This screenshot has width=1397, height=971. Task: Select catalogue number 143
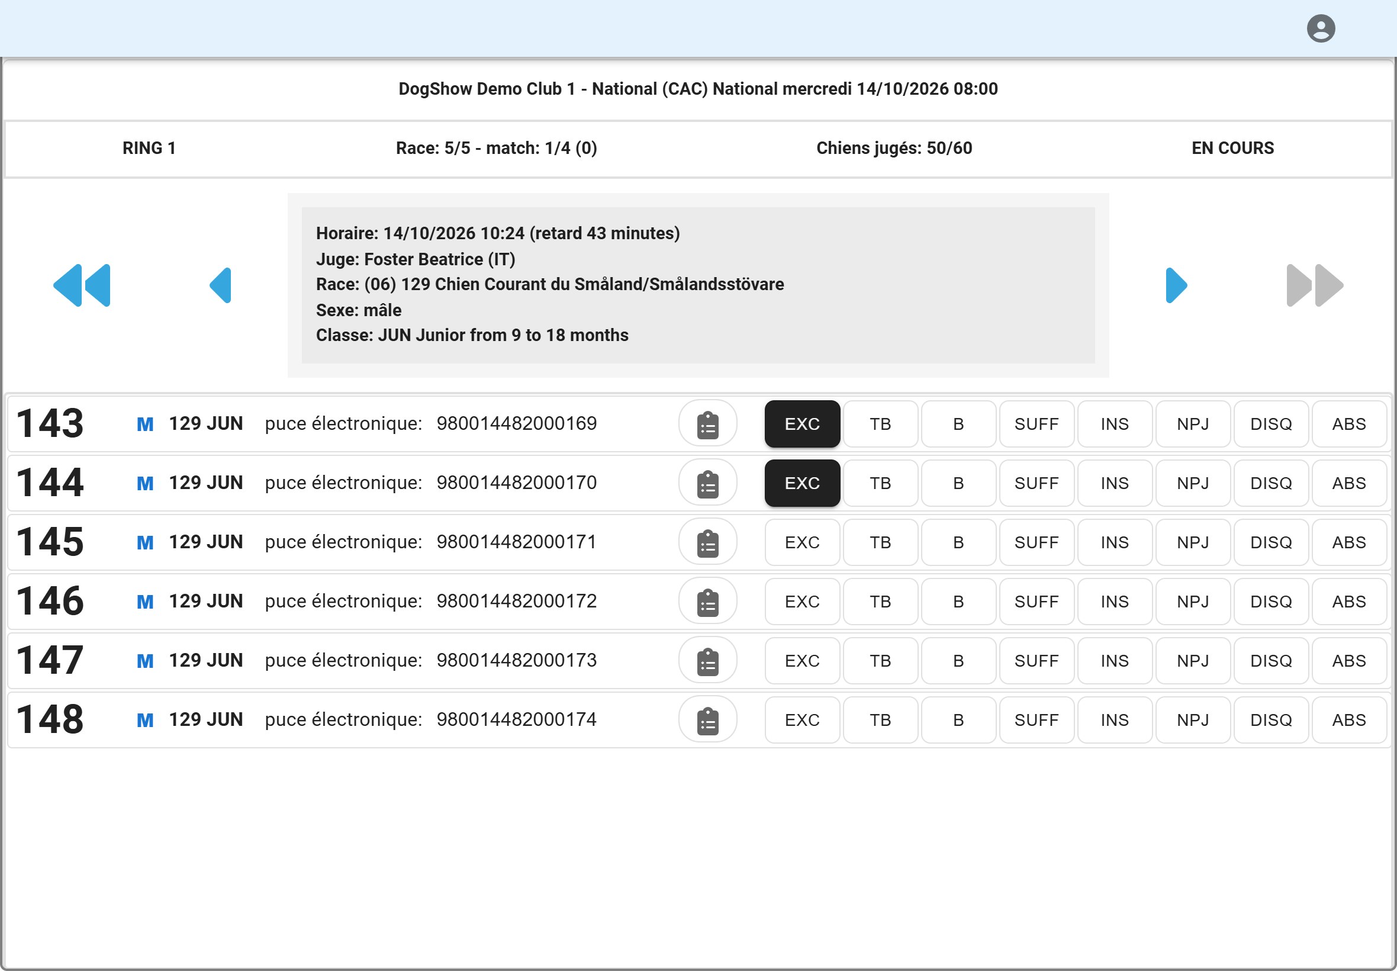point(50,423)
